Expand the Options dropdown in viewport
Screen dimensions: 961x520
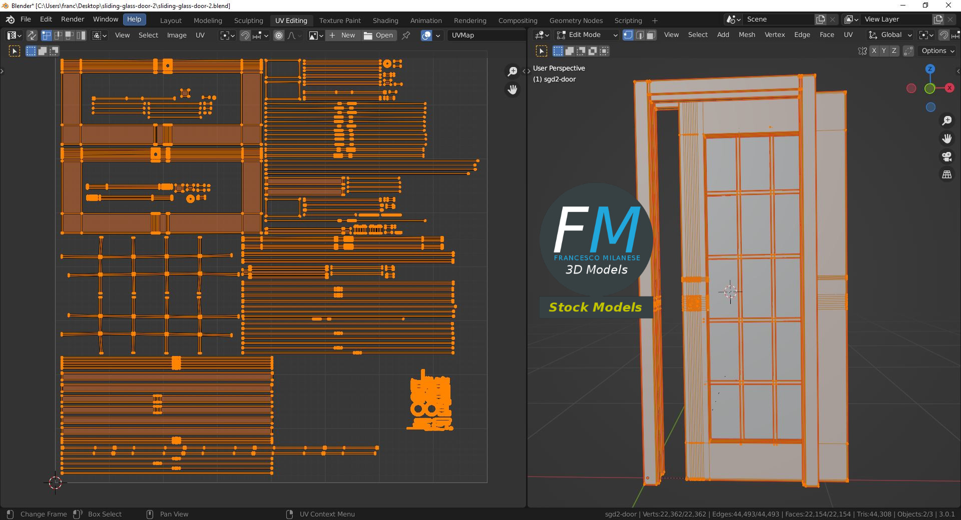coord(938,51)
